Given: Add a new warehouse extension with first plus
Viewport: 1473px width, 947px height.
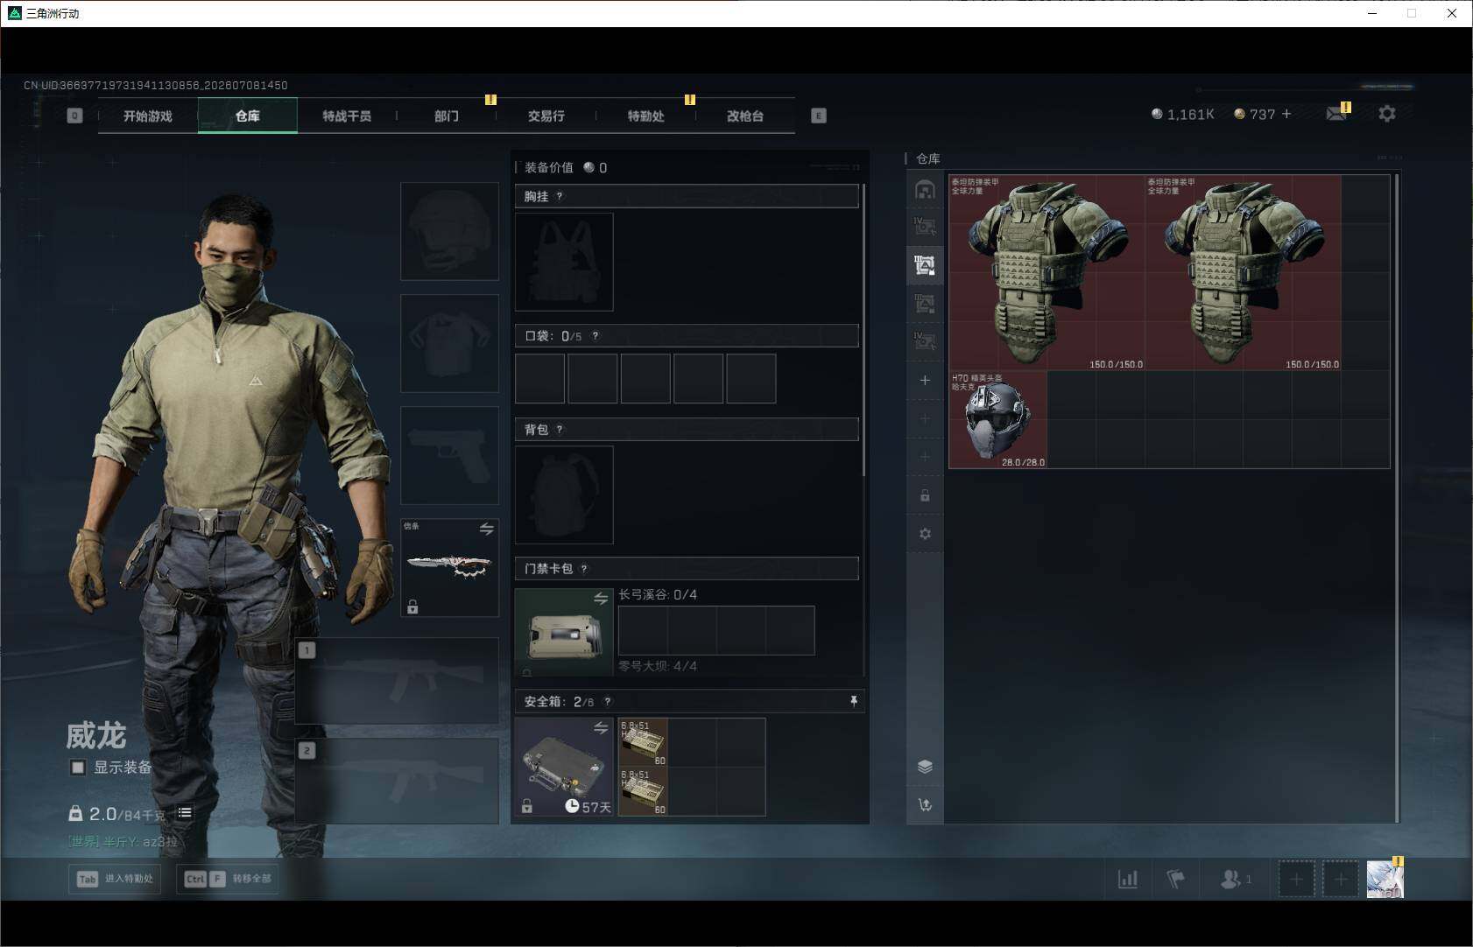Looking at the screenshot, I should [925, 380].
